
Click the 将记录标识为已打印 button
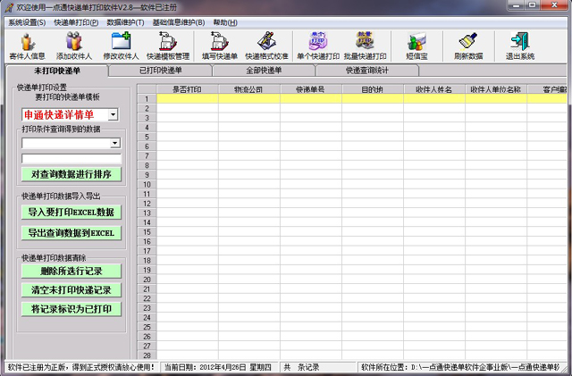point(71,309)
